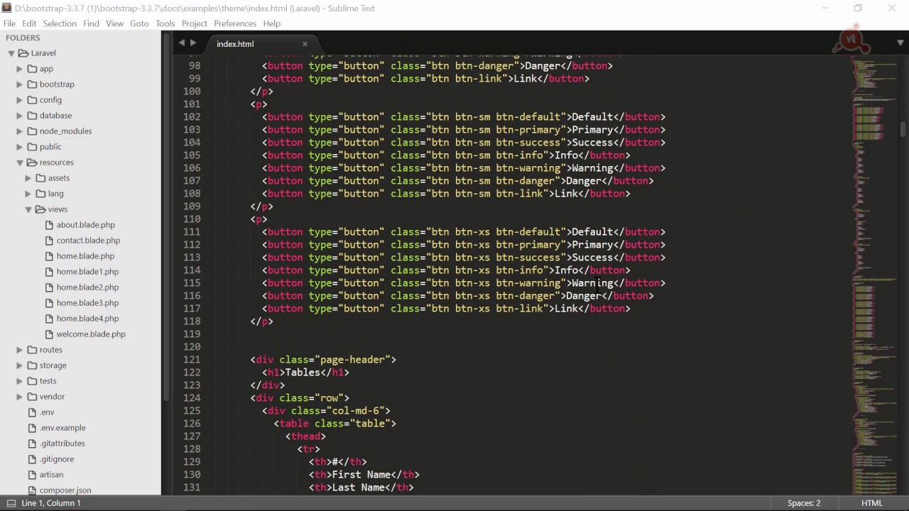Expand the database folder
This screenshot has height=511, width=909.
coord(20,116)
